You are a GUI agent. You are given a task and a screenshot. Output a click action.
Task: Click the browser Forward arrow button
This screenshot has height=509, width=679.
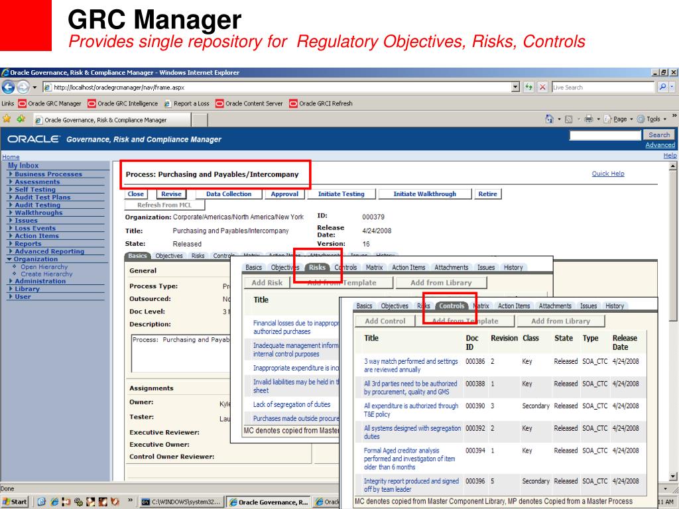(x=23, y=87)
